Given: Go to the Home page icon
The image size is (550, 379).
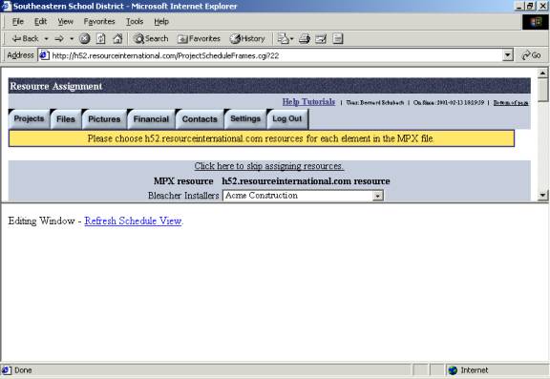Looking at the screenshot, I should click(117, 38).
